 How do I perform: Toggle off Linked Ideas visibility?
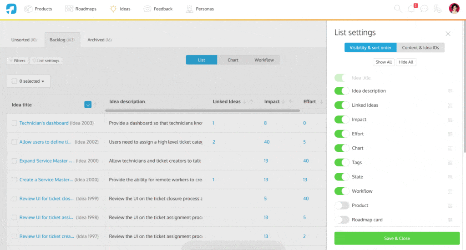(341, 105)
